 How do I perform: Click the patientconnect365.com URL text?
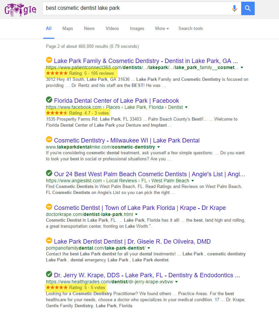(x=142, y=67)
